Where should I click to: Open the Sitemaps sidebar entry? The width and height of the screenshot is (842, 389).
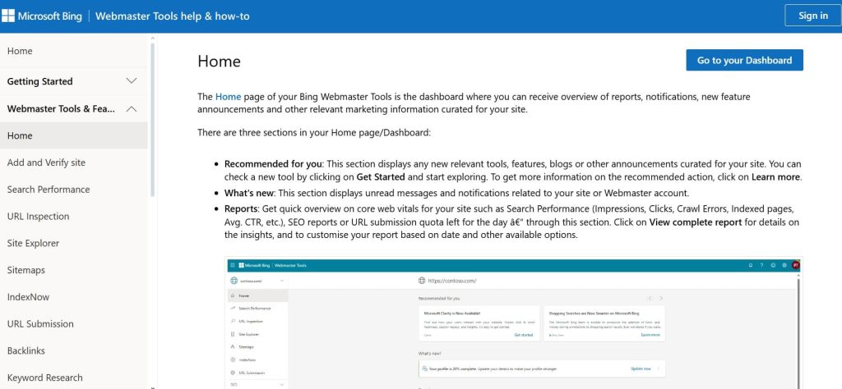26,270
